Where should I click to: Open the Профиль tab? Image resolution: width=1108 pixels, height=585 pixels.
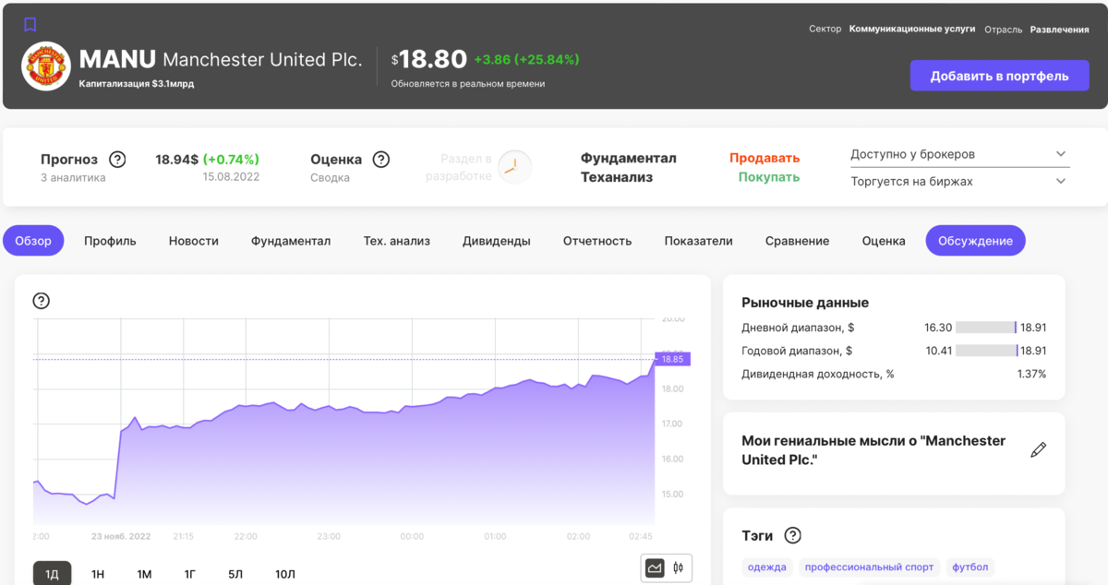[x=110, y=241]
